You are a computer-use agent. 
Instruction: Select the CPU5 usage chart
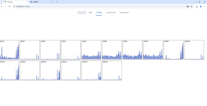(91, 50)
